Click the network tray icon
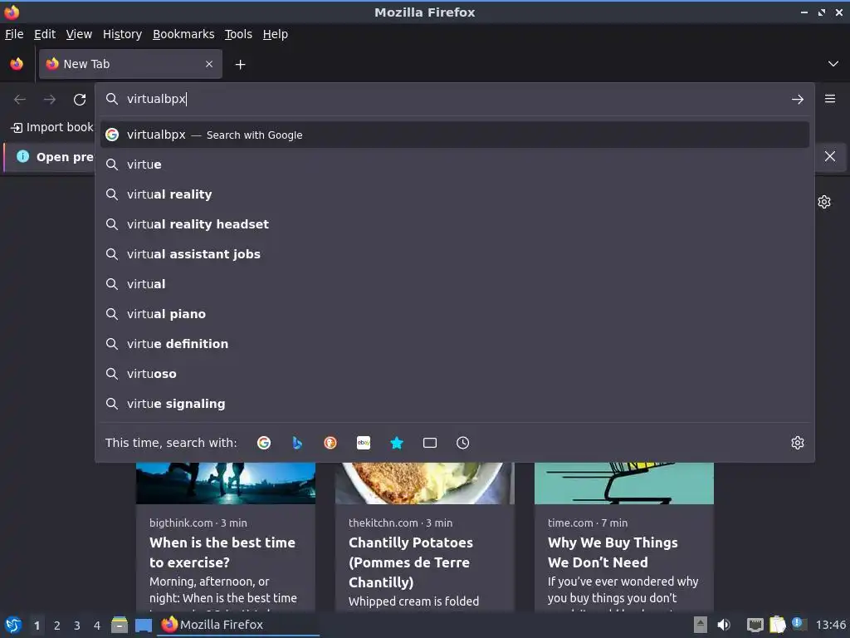 click(x=755, y=625)
